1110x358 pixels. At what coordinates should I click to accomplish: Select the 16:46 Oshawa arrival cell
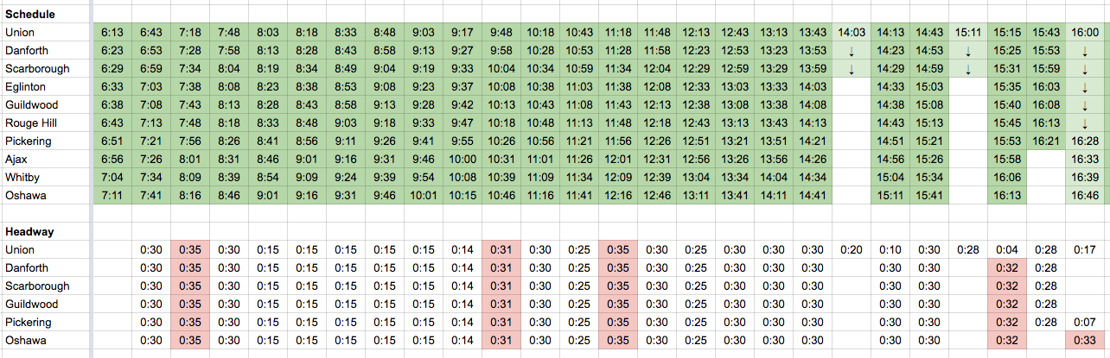(x=1084, y=195)
